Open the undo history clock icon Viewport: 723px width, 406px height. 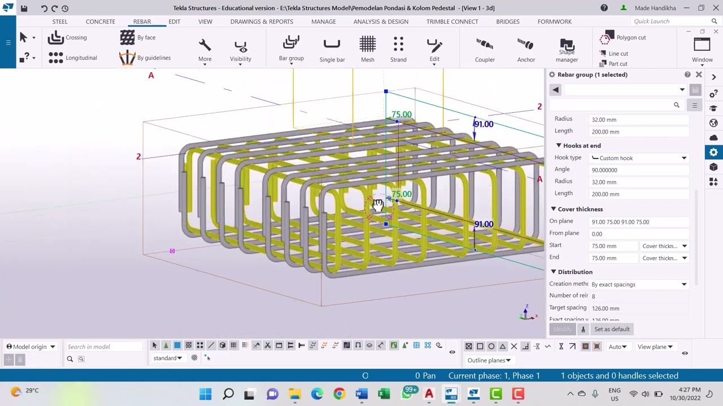[65, 8]
